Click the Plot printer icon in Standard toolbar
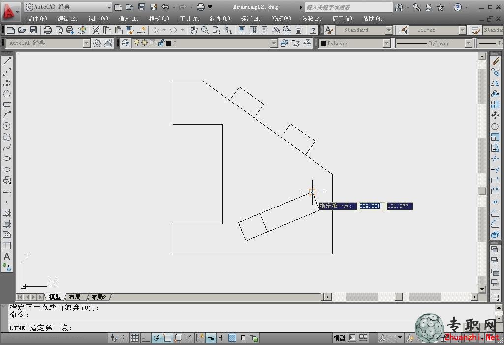This screenshot has width=504, height=345. [48, 30]
